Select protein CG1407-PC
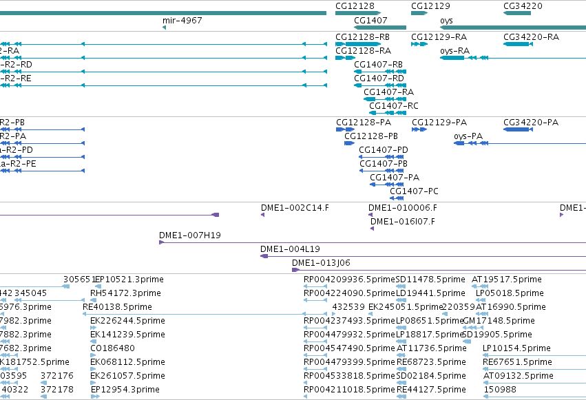Image resolution: width=586 pixels, height=400 pixels. click(x=397, y=199)
